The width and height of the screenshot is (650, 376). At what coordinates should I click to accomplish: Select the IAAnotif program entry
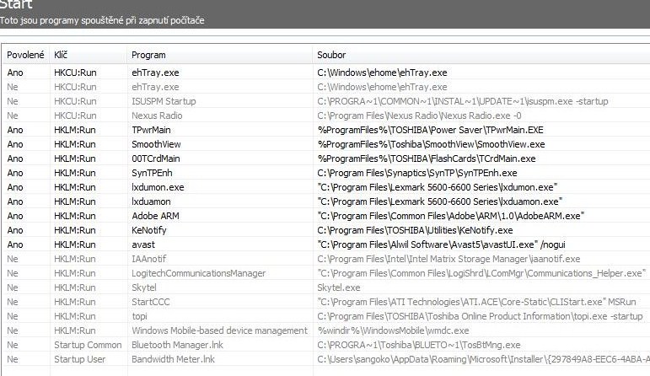click(x=149, y=259)
